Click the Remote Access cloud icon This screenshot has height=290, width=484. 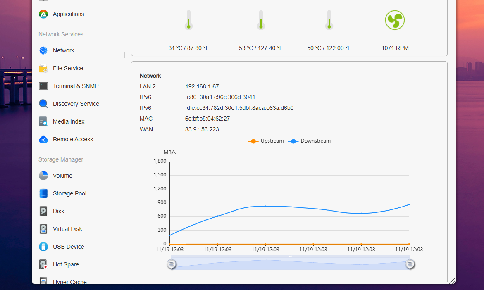pyautogui.click(x=43, y=139)
